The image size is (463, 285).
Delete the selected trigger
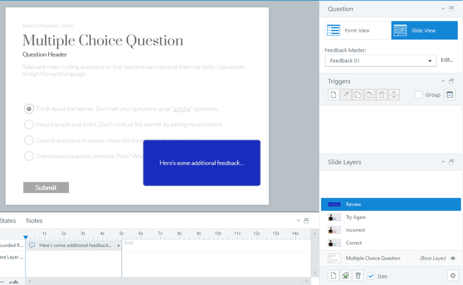point(382,95)
